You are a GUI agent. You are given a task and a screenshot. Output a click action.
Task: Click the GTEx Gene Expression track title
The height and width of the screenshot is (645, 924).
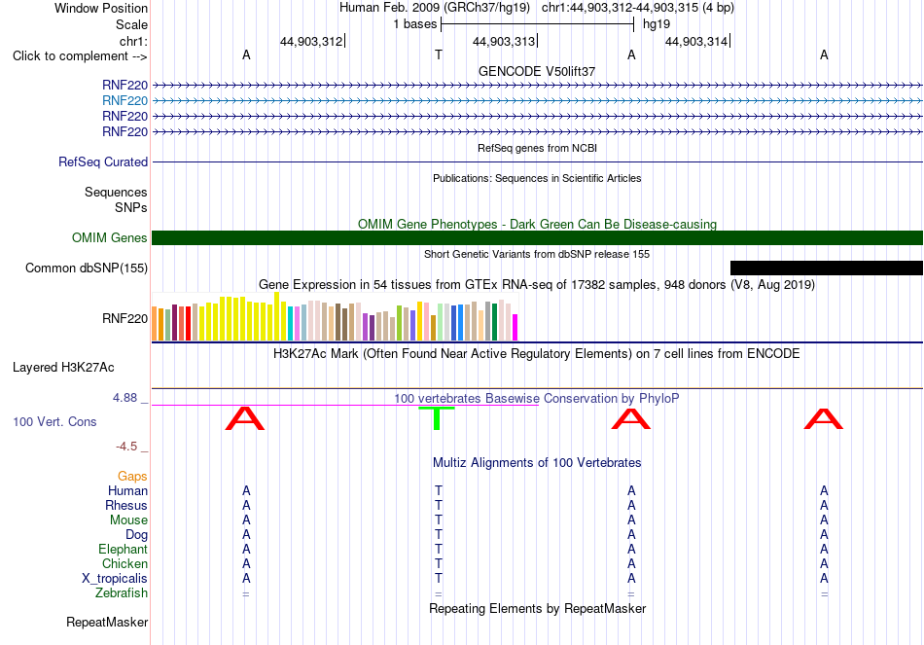tap(537, 285)
